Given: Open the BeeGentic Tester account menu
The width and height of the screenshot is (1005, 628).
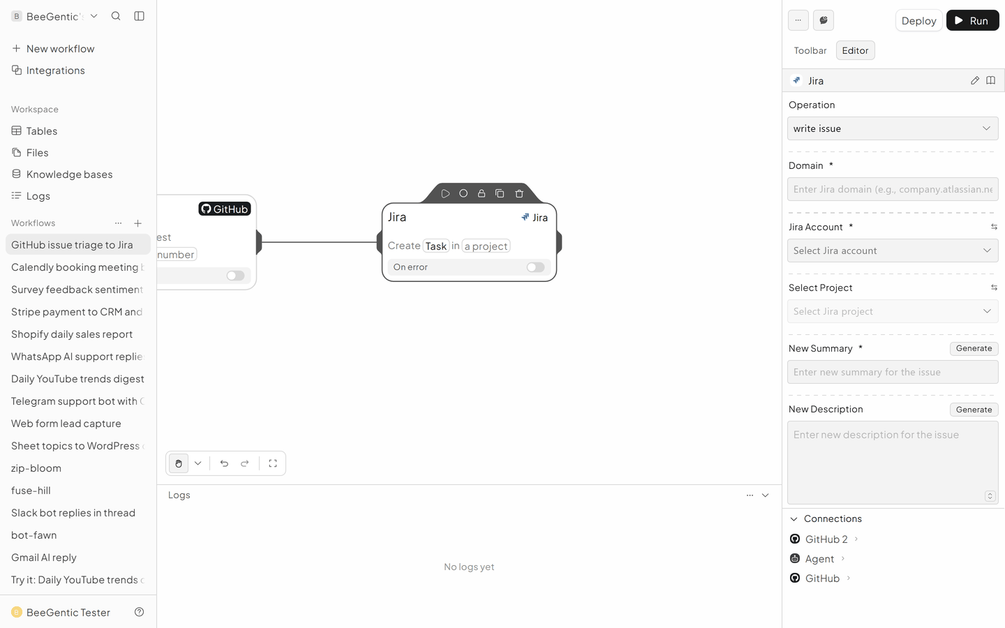Looking at the screenshot, I should [61, 612].
